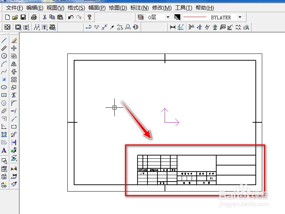Screen dimensions: 285x214
Task: Open the 文件(F) menu
Action: click(x=14, y=8)
